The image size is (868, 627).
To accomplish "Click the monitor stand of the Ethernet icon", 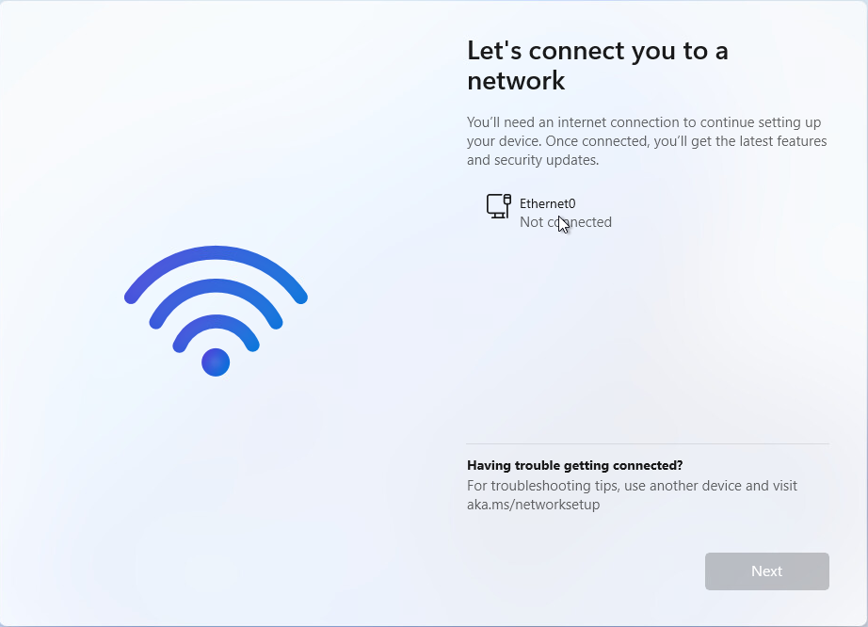I will pos(497,216).
